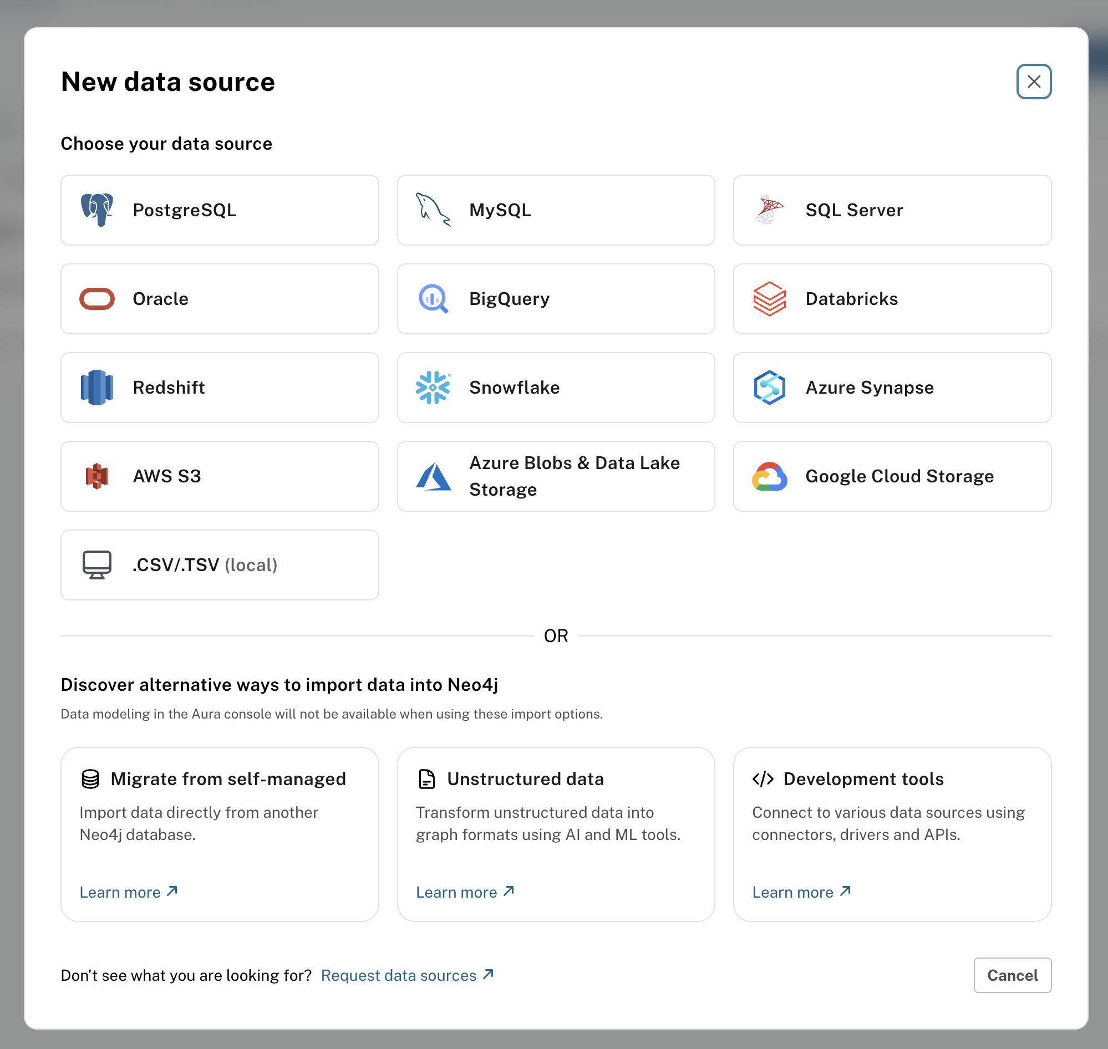This screenshot has width=1108, height=1049.
Task: Choose Databricks as data source
Action: coord(892,299)
